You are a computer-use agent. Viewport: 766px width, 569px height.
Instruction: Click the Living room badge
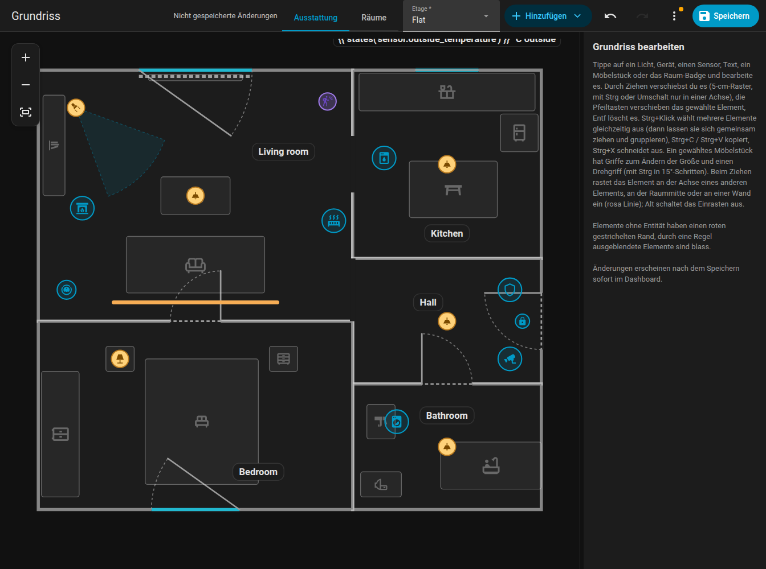point(283,152)
